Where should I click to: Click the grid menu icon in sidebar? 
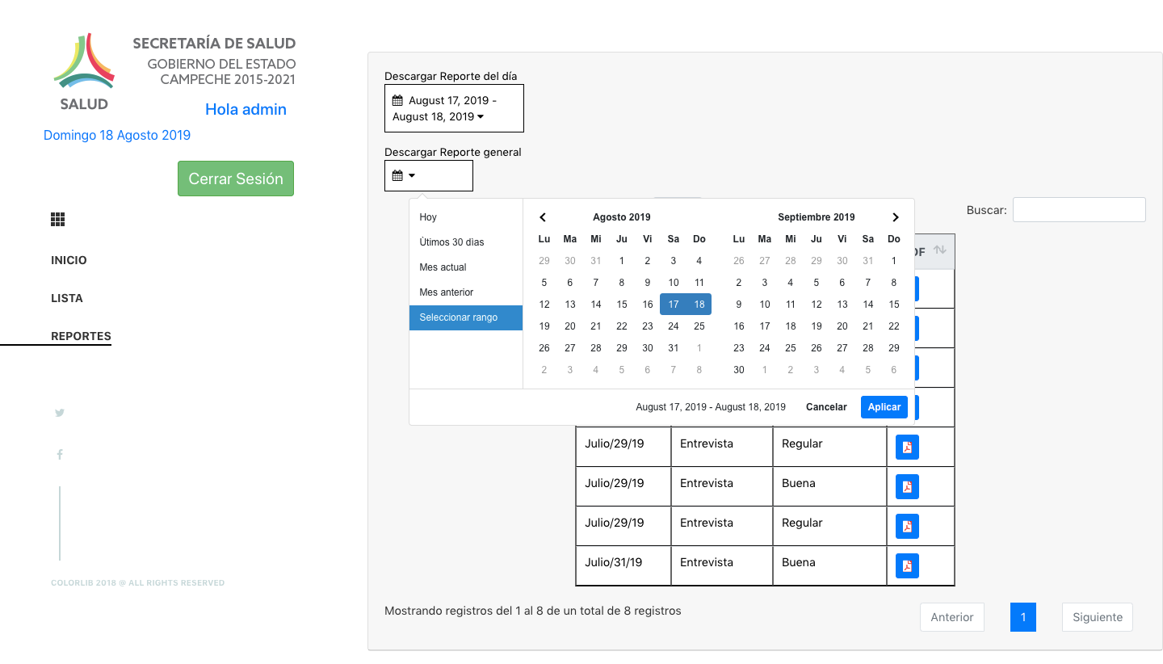(x=57, y=220)
